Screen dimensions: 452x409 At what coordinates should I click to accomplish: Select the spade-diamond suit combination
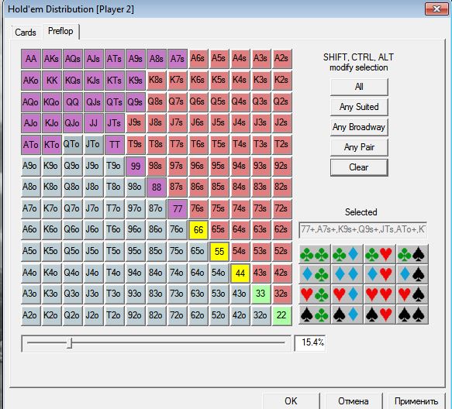pos(347,314)
